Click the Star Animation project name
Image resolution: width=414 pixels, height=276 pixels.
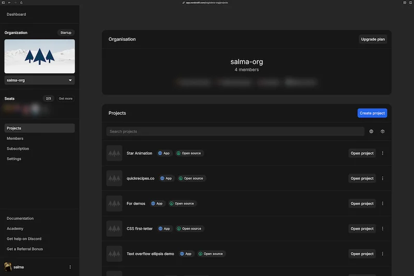[x=139, y=153]
